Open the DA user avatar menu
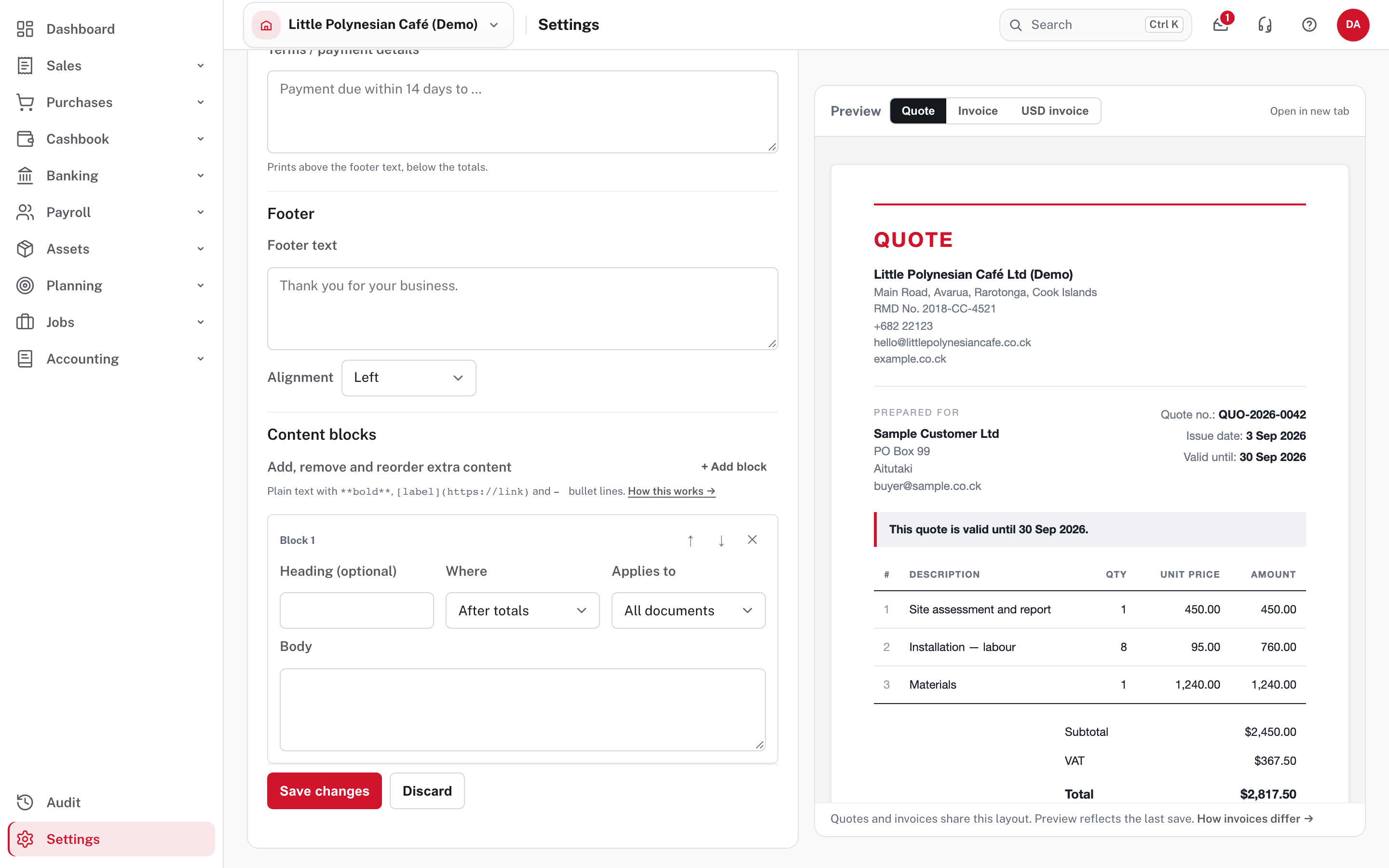The image size is (1389, 868). (x=1353, y=25)
